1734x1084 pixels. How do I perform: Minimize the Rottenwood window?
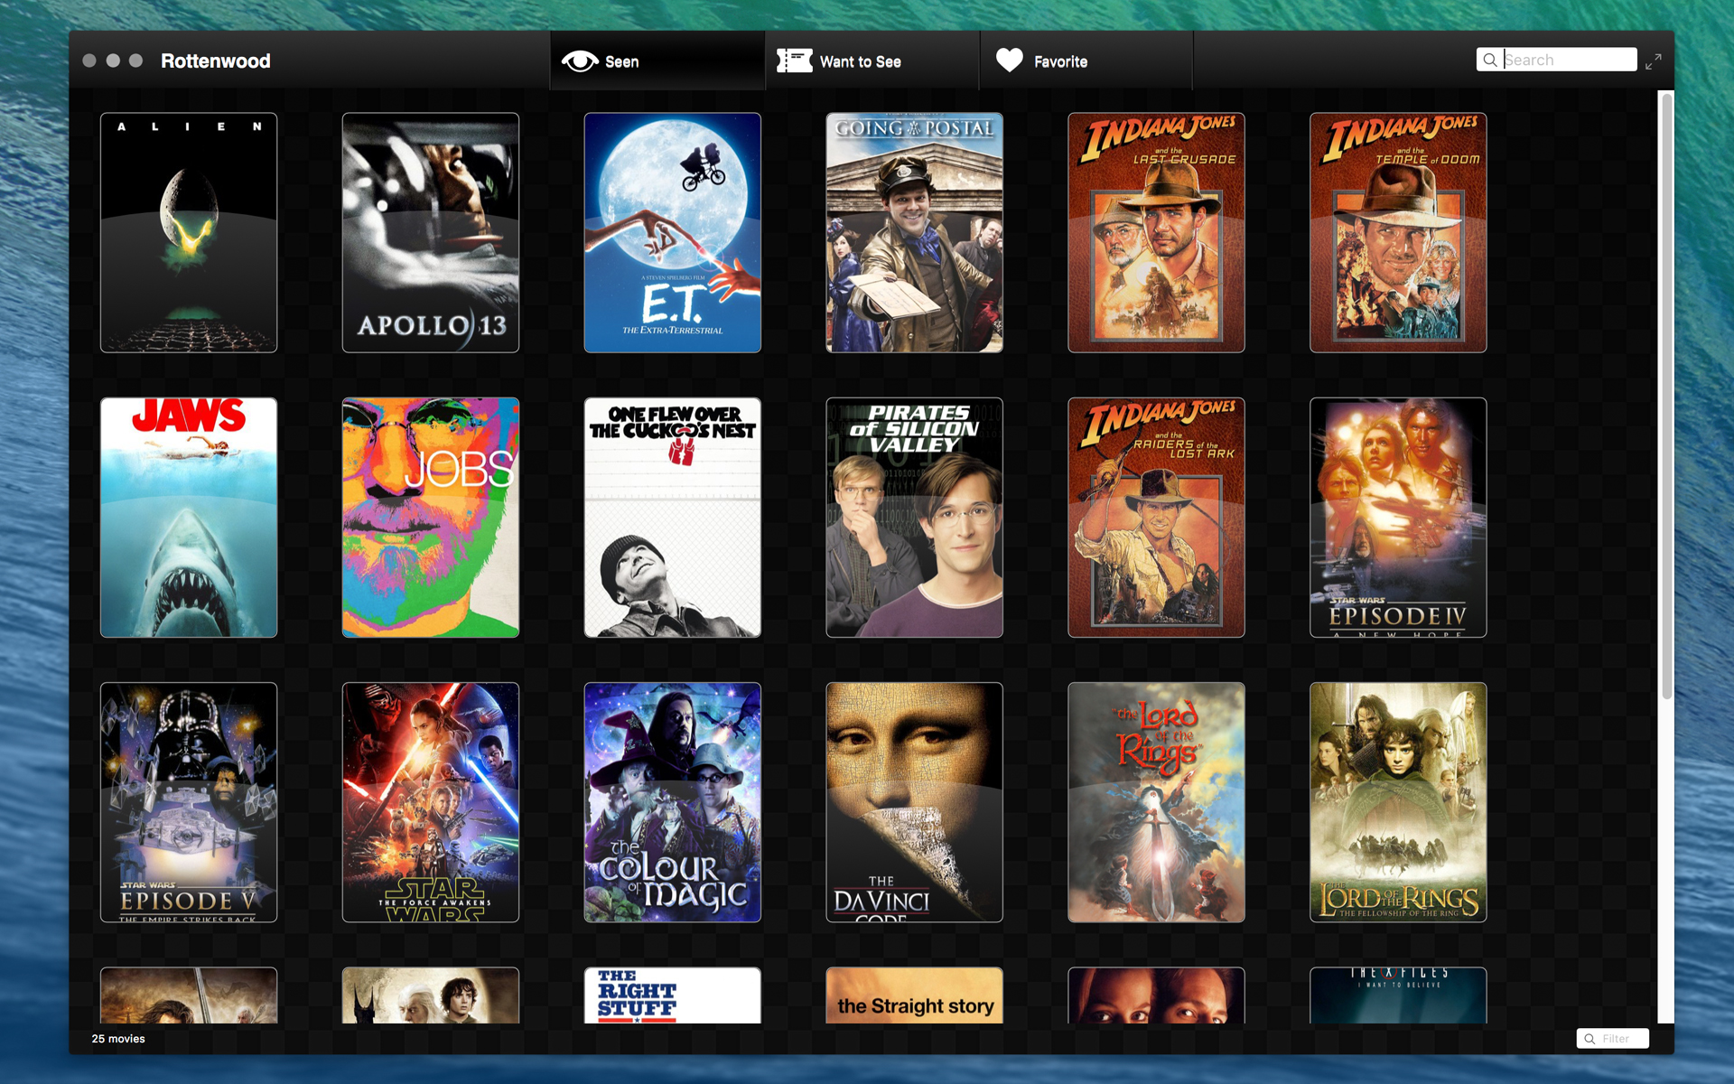pyautogui.click(x=113, y=61)
